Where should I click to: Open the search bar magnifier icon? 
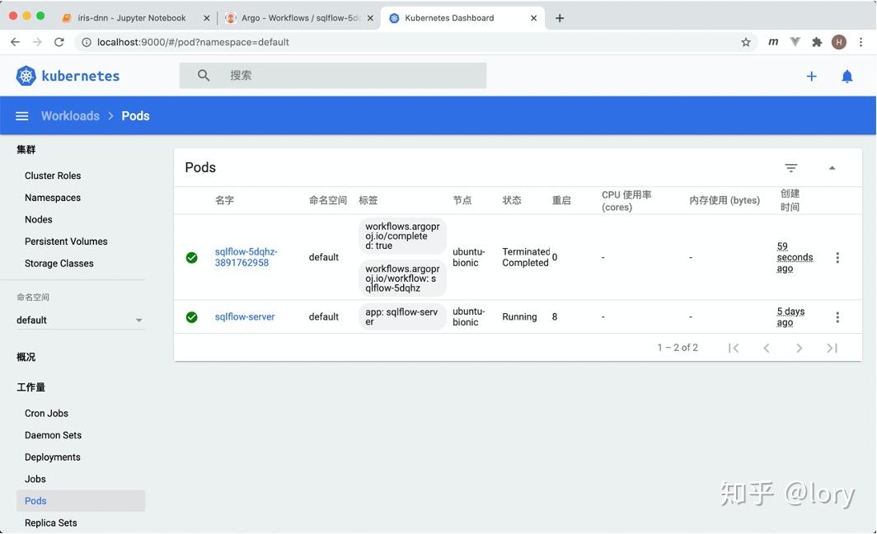201,76
